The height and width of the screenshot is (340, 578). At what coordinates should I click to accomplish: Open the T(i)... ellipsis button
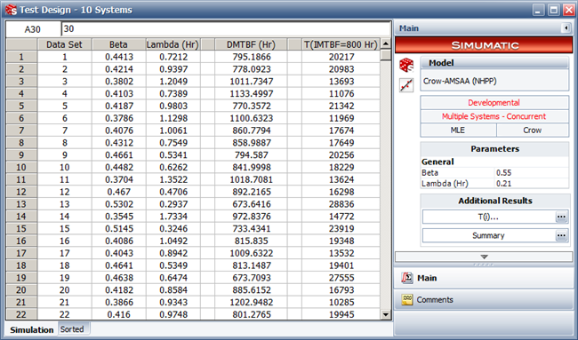point(561,217)
